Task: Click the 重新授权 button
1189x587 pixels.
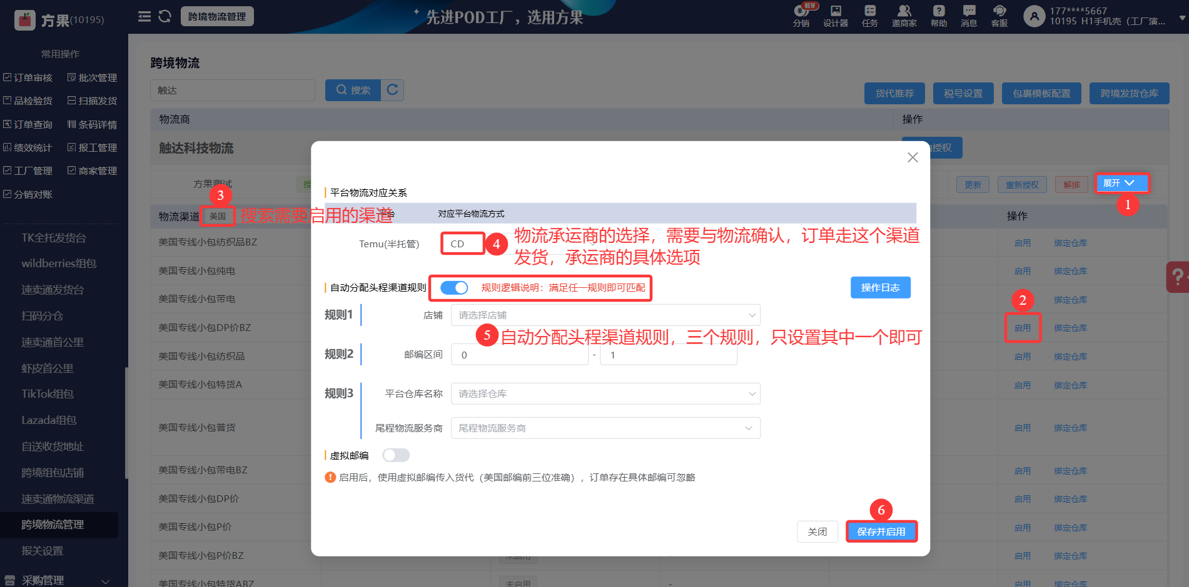Action: (1022, 184)
